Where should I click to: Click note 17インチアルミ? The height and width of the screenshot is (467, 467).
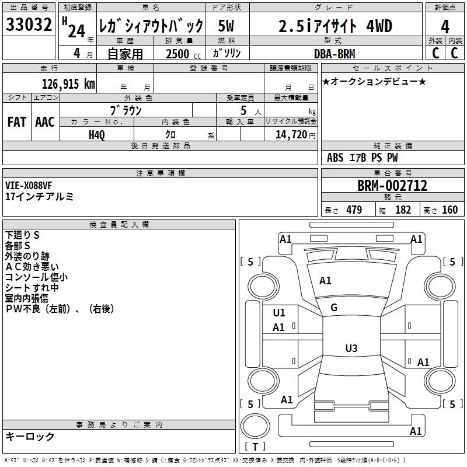coord(39,197)
